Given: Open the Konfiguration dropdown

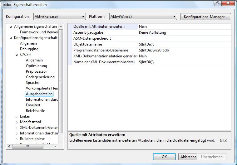Looking at the screenshot, I should point(58,17).
